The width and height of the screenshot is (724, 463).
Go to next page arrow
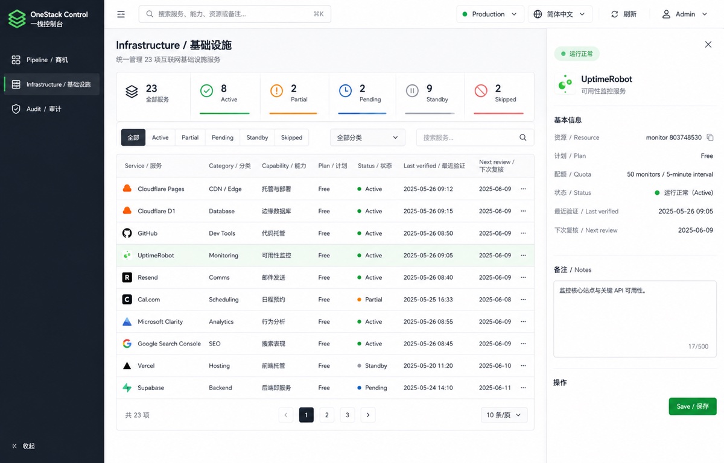click(x=368, y=415)
